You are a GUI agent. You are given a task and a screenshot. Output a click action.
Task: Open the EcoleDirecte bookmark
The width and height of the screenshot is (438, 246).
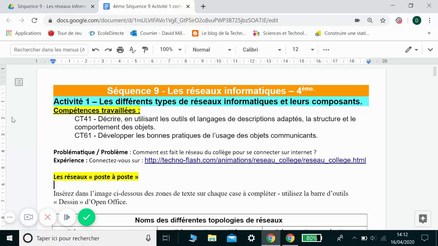tap(106, 33)
